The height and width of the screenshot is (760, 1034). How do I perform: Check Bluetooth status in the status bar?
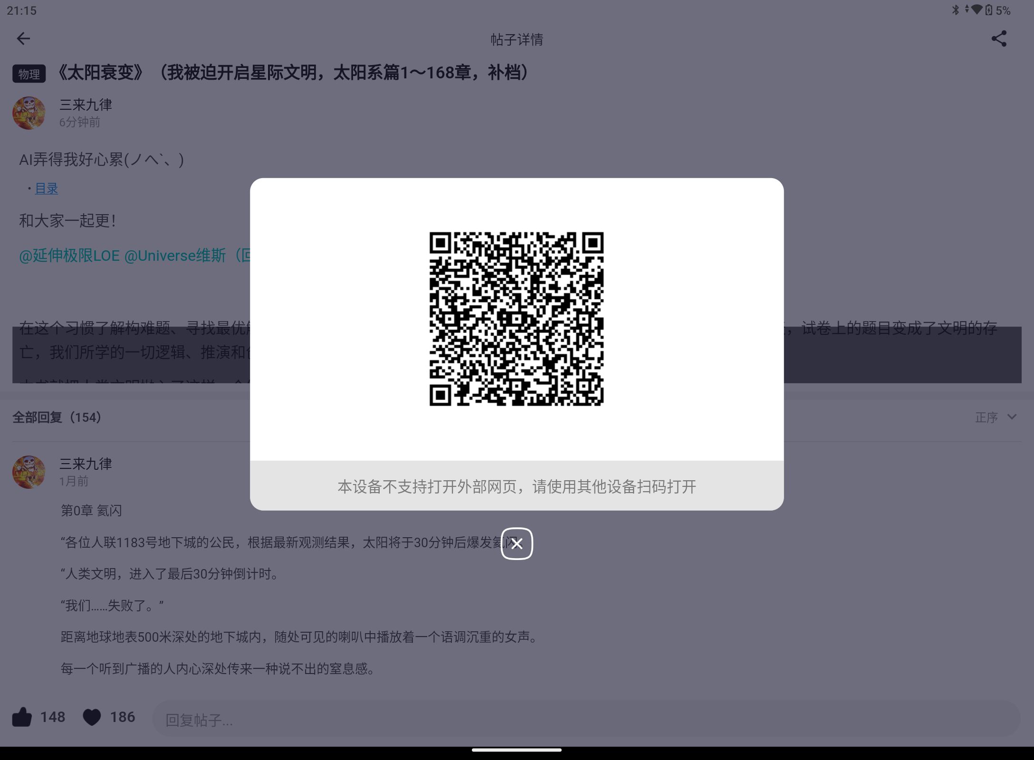(955, 10)
